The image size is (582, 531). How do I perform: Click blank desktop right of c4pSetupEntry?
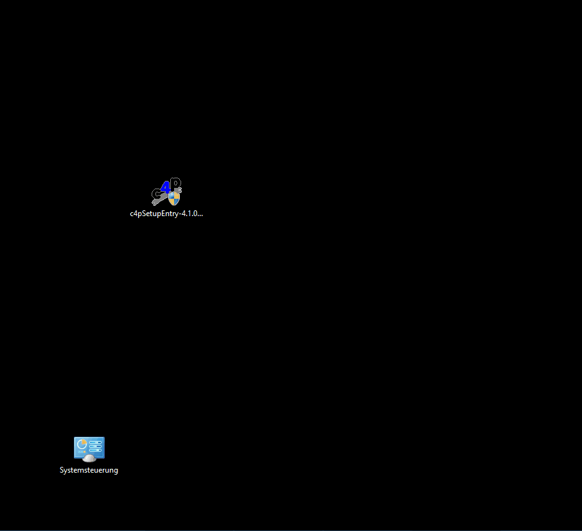(289, 196)
